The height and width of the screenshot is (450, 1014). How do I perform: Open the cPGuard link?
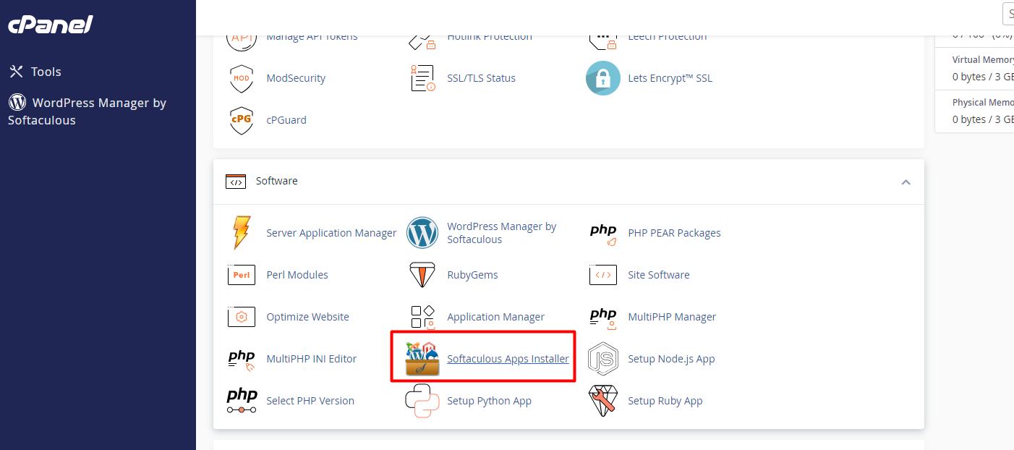[286, 120]
